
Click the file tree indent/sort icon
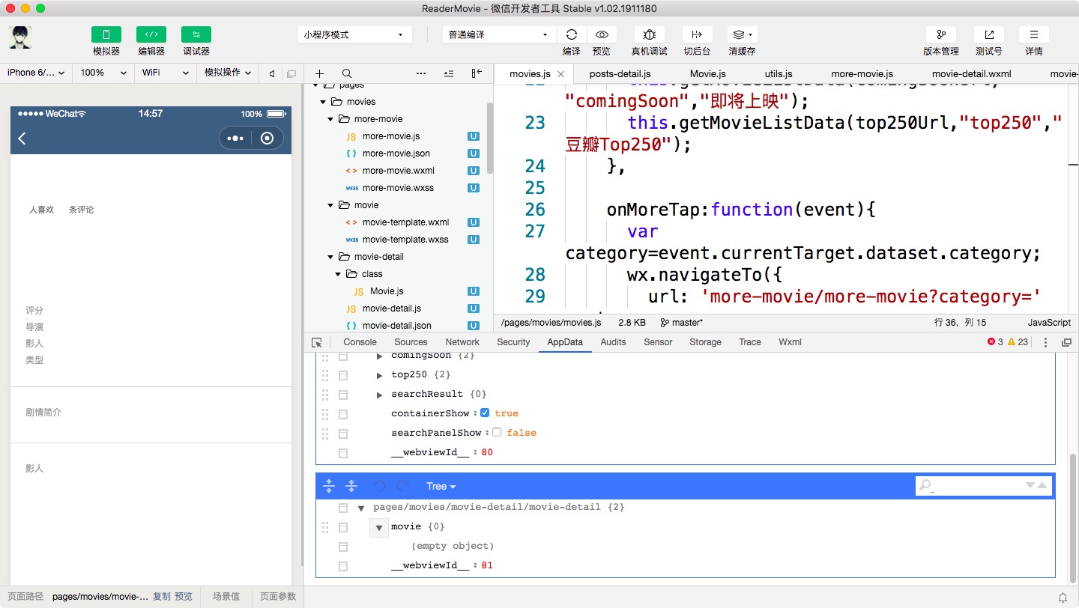click(449, 73)
